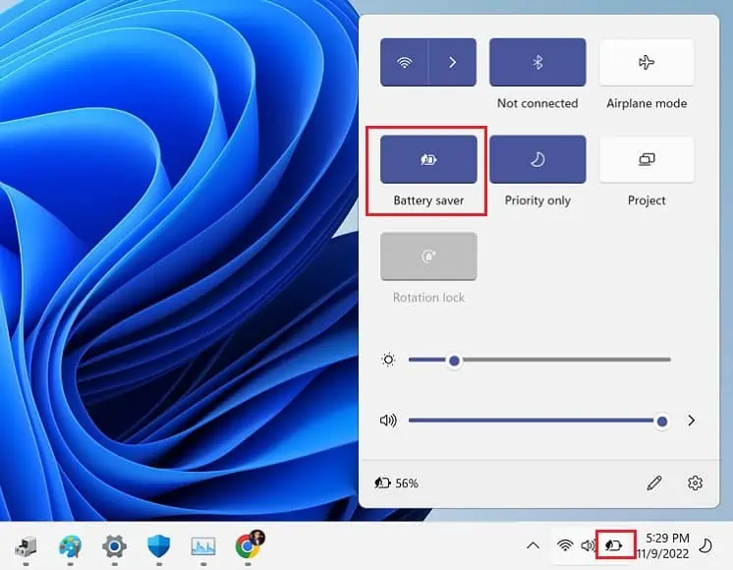Open the Settings gear app on the taskbar
Viewport: 733px width, 570px height.
point(115,546)
